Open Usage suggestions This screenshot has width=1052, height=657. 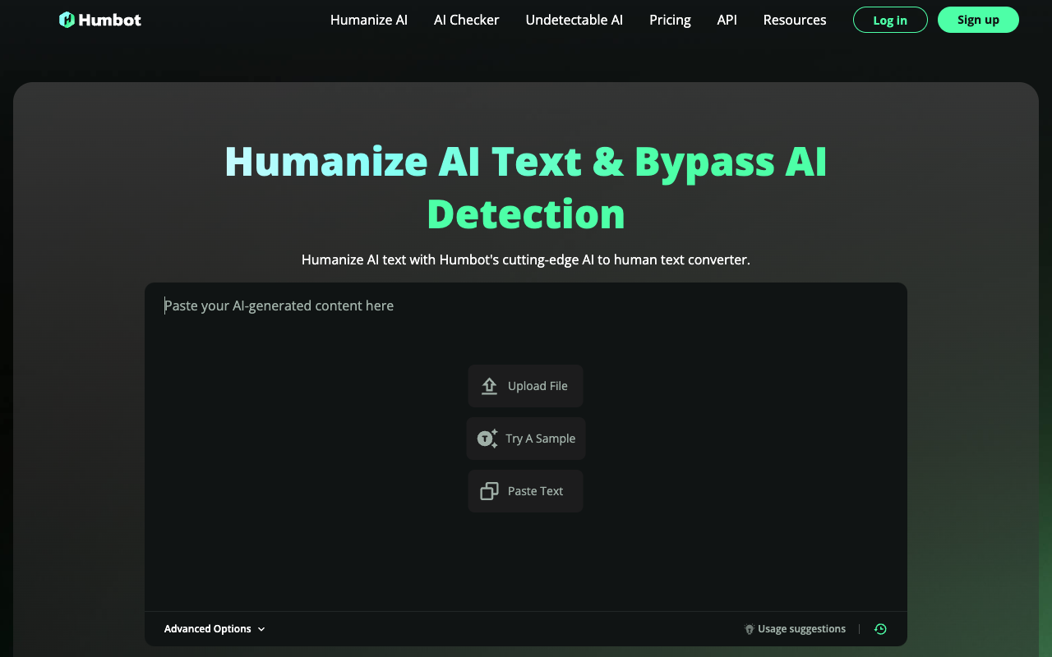pyautogui.click(x=795, y=629)
